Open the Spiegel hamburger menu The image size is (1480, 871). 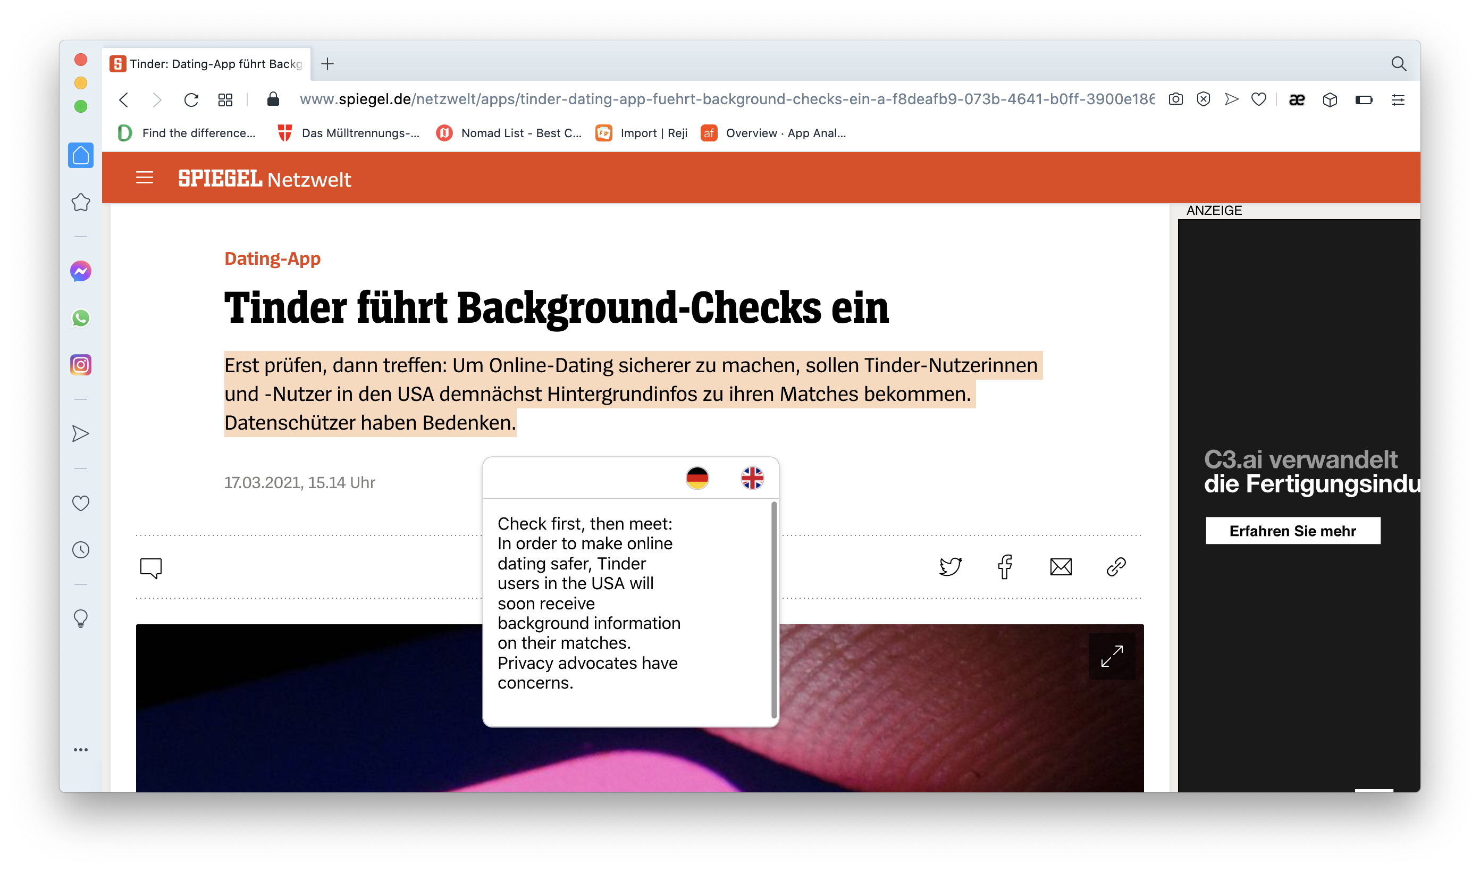[145, 178]
